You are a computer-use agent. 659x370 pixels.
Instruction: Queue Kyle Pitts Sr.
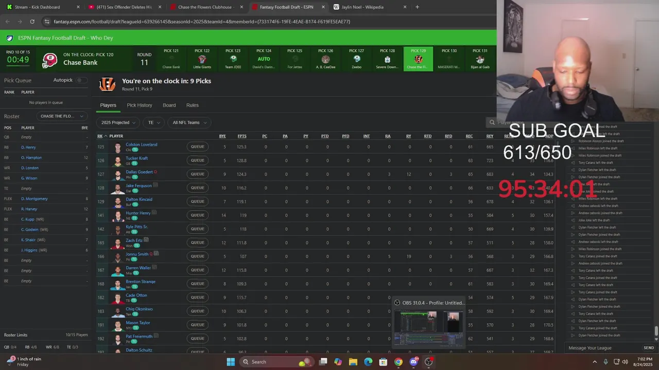pos(198,229)
